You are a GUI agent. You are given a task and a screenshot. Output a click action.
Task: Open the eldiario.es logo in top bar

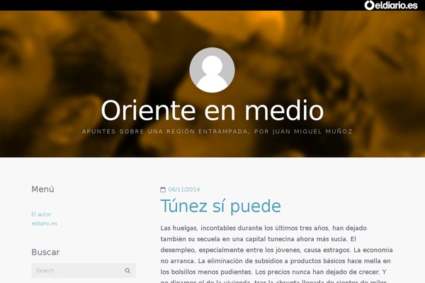pos(391,5)
